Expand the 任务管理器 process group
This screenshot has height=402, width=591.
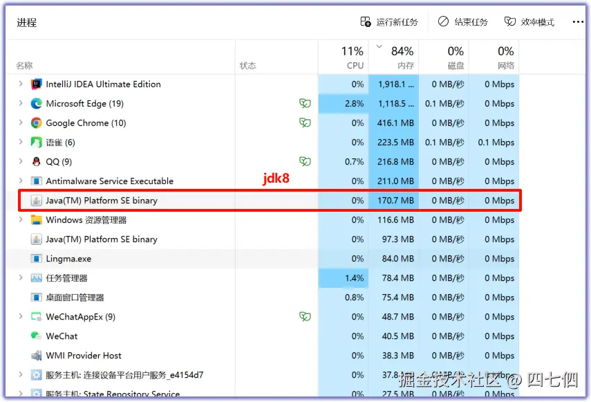(x=21, y=277)
